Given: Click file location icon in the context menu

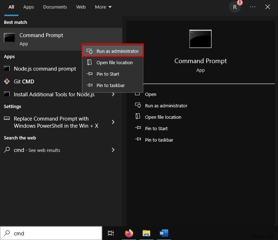Looking at the screenshot, I should (x=89, y=62).
